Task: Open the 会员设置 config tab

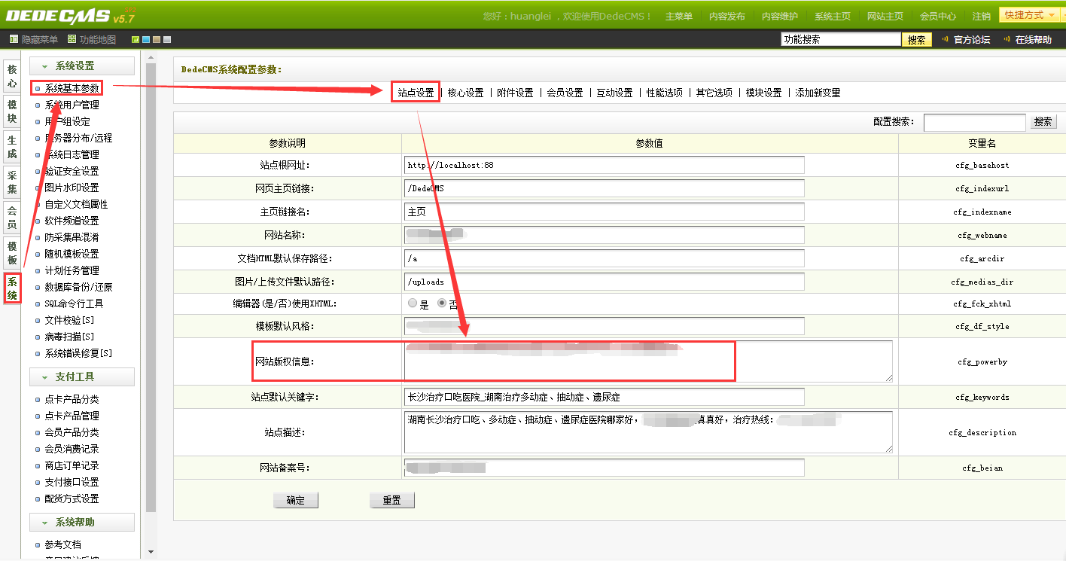Action: 565,93
